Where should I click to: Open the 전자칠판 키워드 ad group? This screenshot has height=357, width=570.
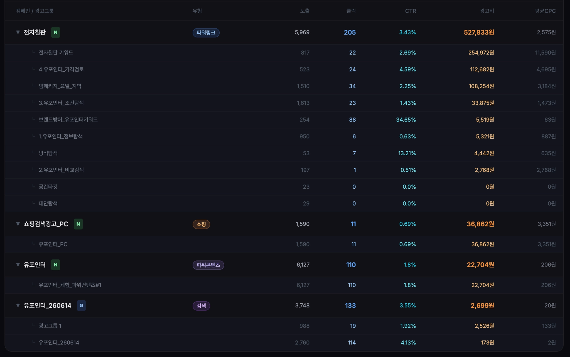point(56,53)
